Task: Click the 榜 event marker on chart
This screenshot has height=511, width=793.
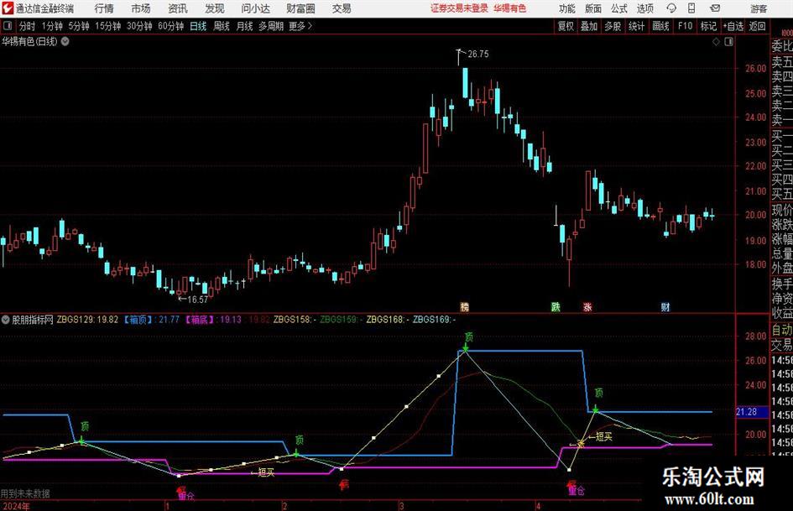Action: [464, 306]
